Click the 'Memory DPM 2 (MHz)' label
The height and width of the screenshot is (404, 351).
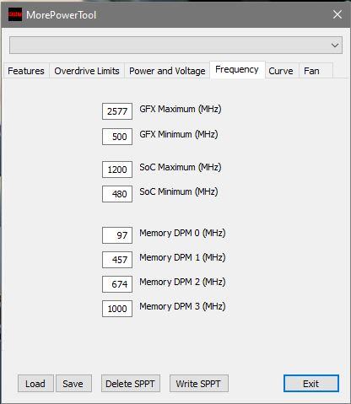[x=182, y=282]
